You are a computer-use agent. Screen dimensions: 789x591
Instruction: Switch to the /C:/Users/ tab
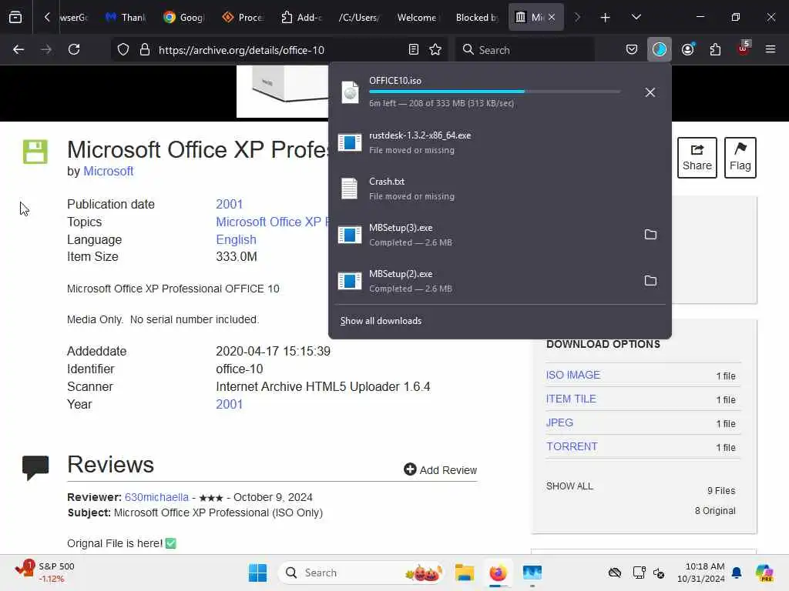point(359,18)
